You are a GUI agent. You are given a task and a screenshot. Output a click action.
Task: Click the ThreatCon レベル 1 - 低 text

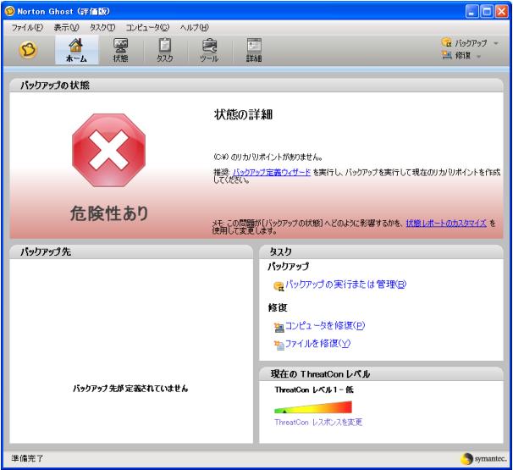point(314,390)
